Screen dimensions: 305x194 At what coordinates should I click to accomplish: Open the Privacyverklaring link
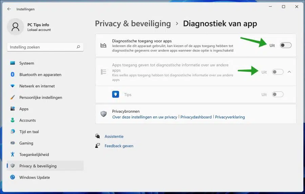tap(230, 117)
